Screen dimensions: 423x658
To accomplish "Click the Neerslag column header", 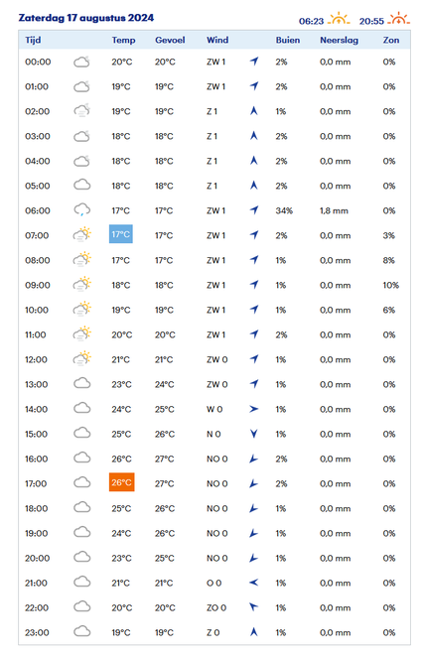I will pyautogui.click(x=339, y=41).
